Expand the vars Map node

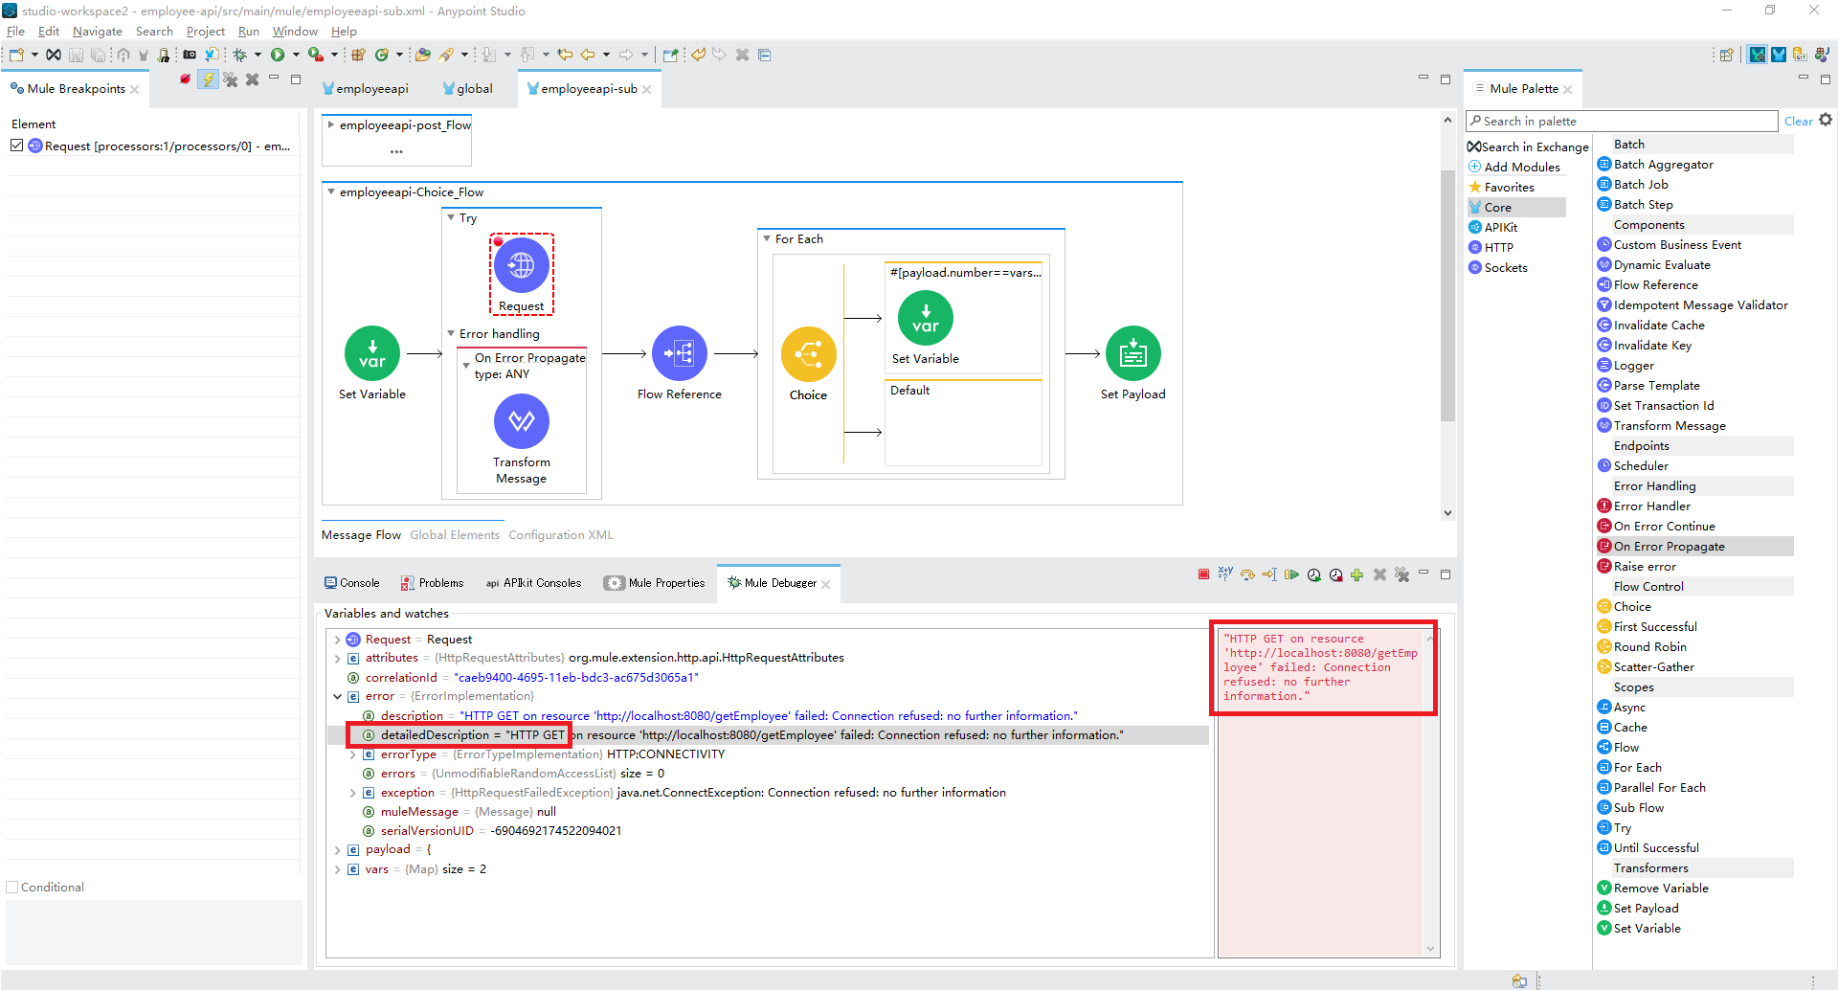[337, 869]
